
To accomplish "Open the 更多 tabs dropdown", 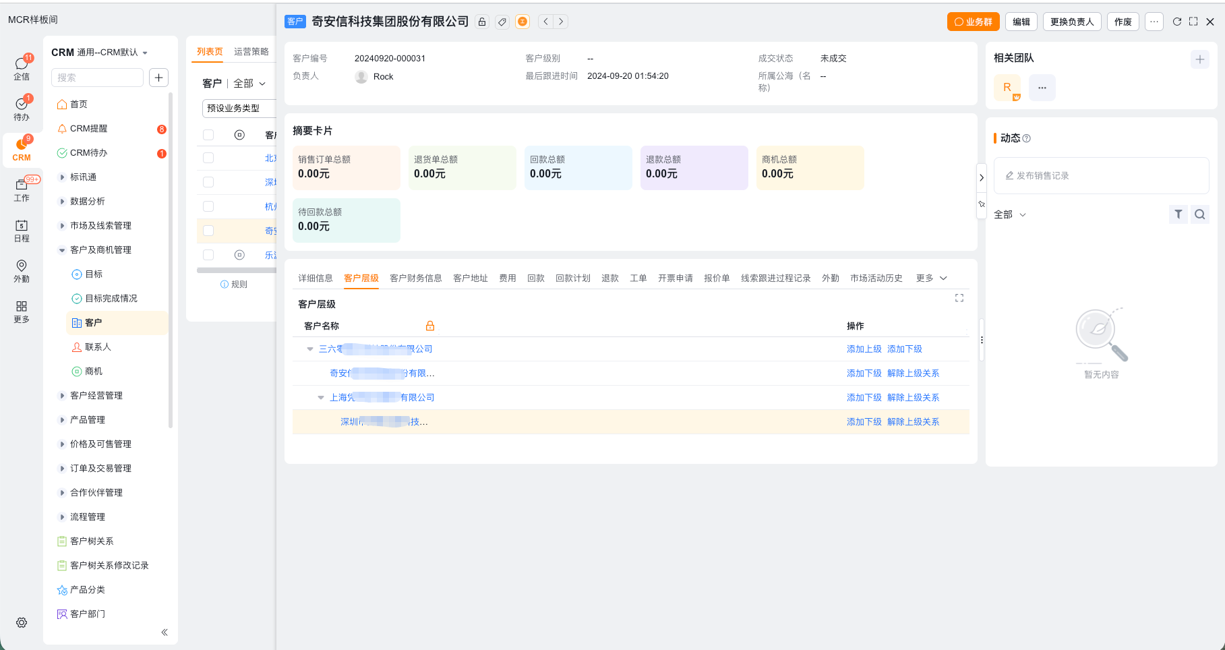I will pyautogui.click(x=932, y=278).
